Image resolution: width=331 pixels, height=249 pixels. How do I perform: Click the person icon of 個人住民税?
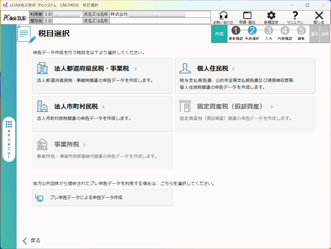(x=185, y=68)
